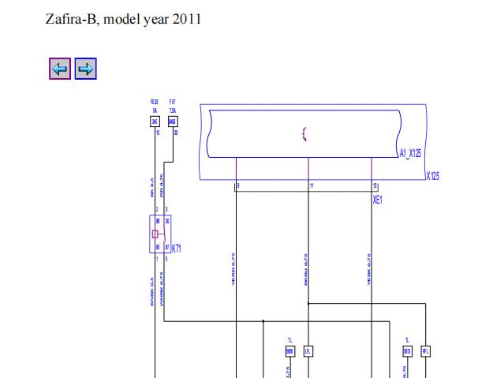This screenshot has height=378, width=478.
Task: Click the BNBK 0.5 wire label
Action: (152, 292)
